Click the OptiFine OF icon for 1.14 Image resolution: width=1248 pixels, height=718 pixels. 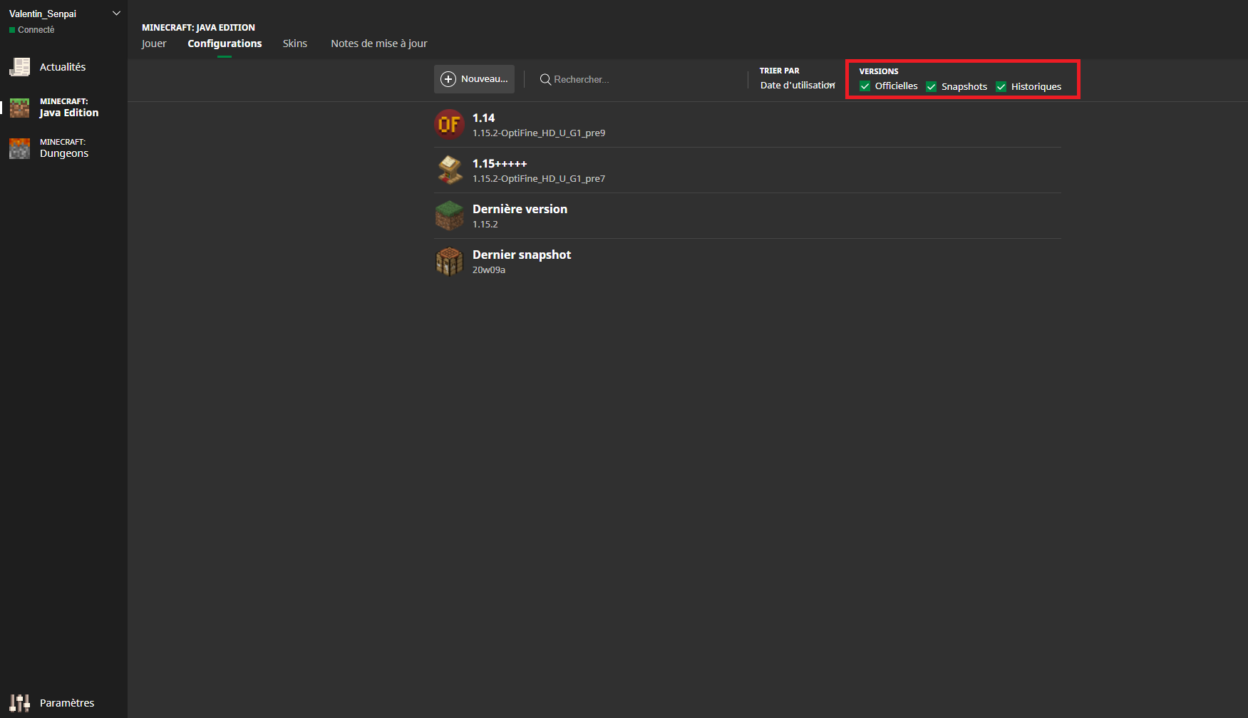[450, 125]
